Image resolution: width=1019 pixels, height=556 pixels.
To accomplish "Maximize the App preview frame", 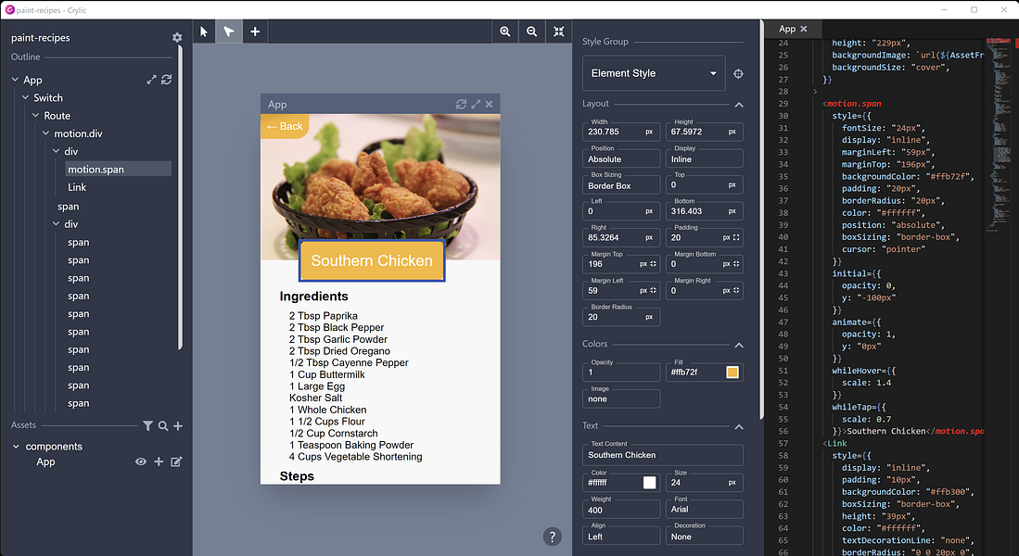I will point(476,104).
